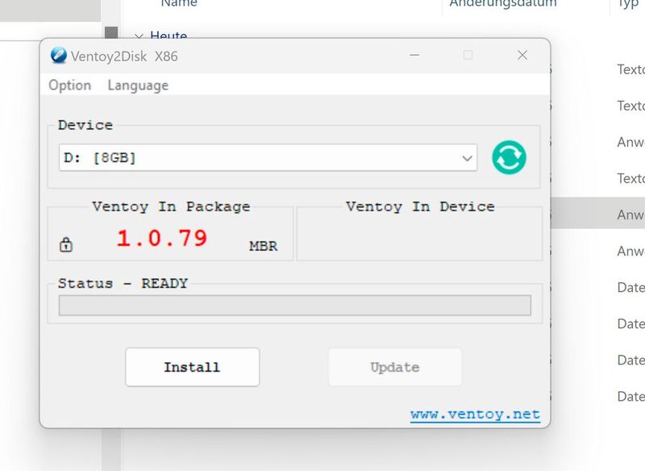The width and height of the screenshot is (645, 471).
Task: Open the Option menu
Action: tap(69, 85)
